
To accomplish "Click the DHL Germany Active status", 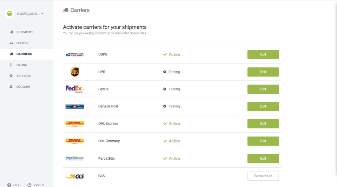I will [172, 141].
